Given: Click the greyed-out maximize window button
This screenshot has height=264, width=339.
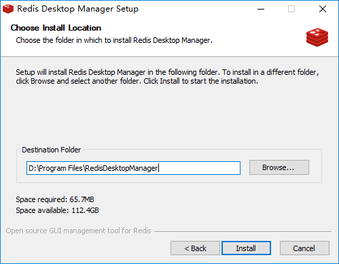Looking at the screenshot, I should 291,9.
